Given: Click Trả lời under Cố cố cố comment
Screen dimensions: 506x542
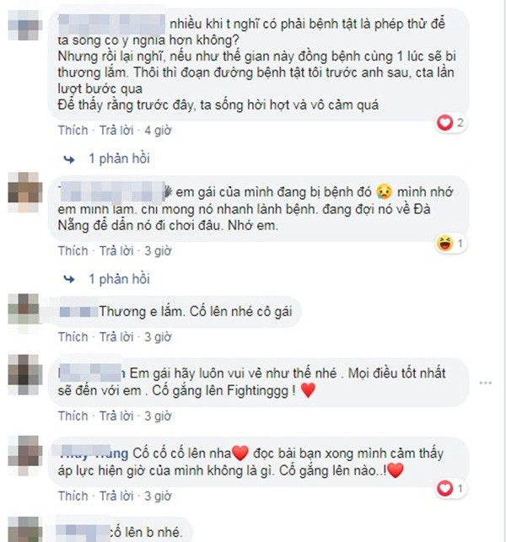Looking at the screenshot, I should tap(116, 496).
